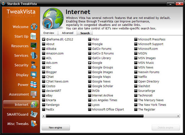Image resolution: width=185 pixels, height=135 pixels.
Task: Open the Resources monitor icon
Action: (x=34, y=46)
